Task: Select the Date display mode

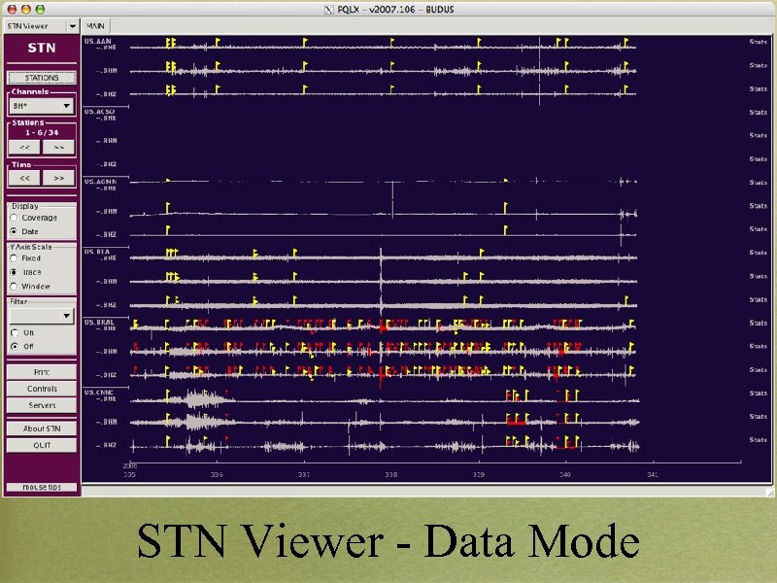Action: (17, 231)
